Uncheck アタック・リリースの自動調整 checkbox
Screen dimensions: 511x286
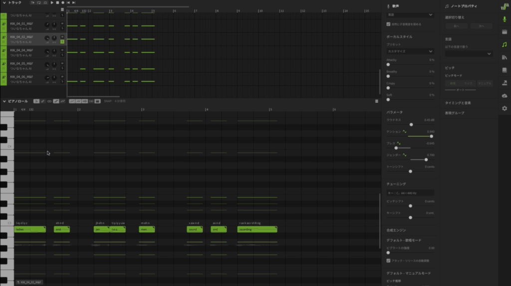(389, 261)
